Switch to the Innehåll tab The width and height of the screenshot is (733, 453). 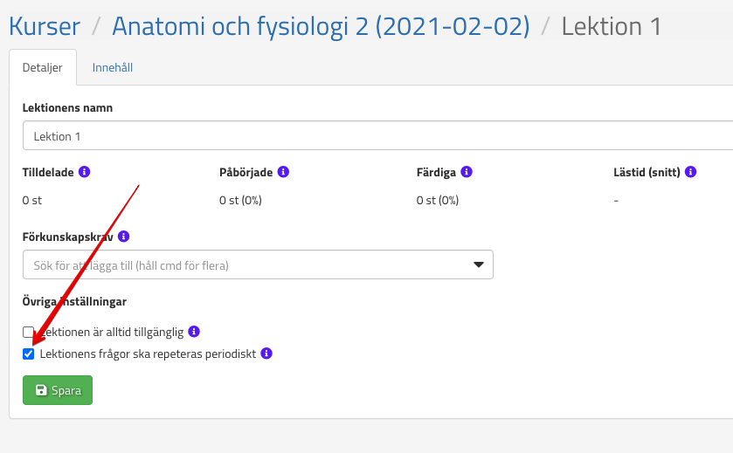tap(113, 67)
